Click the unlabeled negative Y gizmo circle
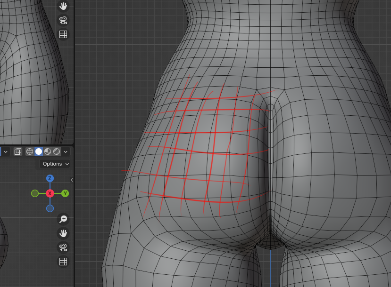 (x=35, y=193)
